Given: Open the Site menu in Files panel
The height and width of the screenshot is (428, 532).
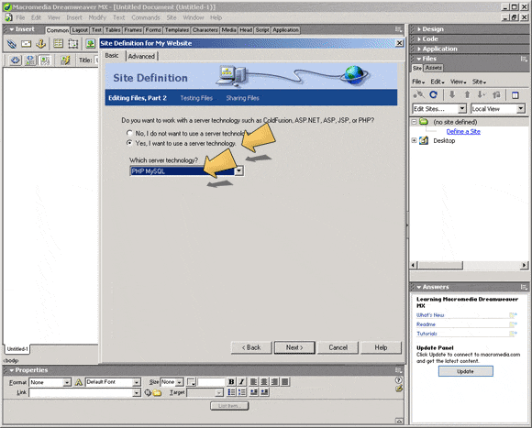Looking at the screenshot, I should [479, 82].
